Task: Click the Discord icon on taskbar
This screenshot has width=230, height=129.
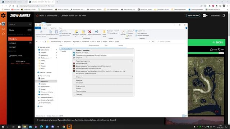Action: tap(53, 126)
